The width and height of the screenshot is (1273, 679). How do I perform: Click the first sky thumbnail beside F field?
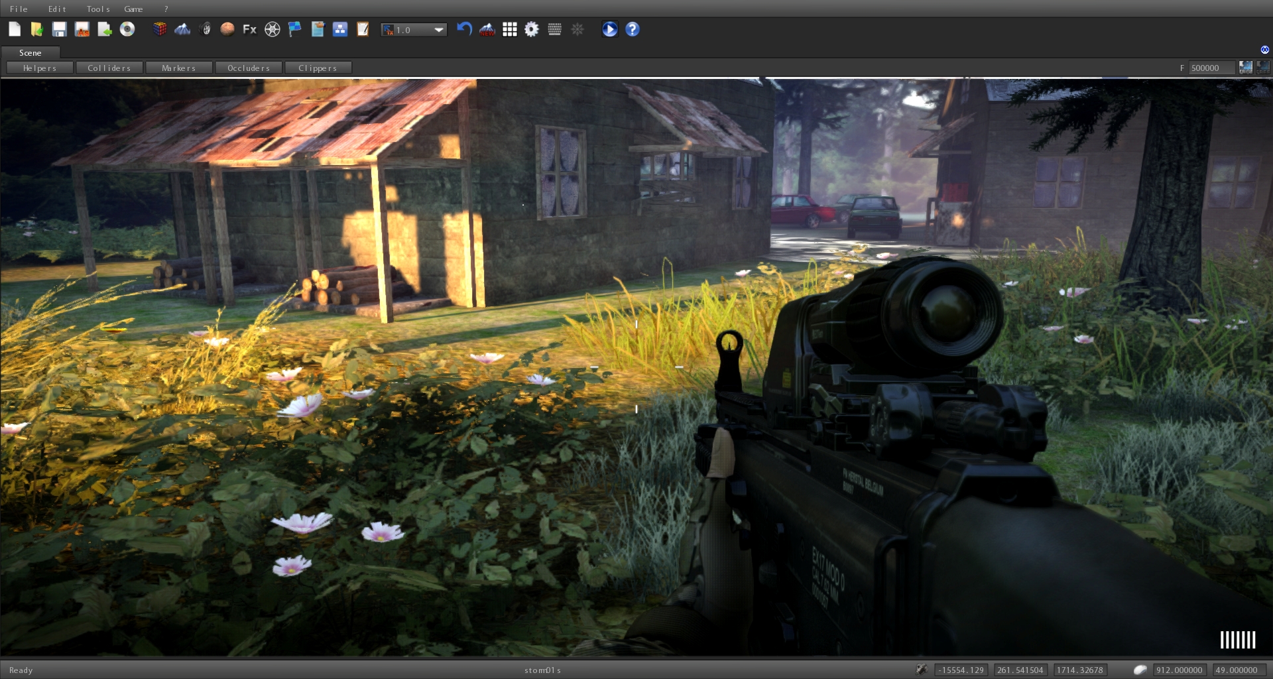pos(1246,68)
